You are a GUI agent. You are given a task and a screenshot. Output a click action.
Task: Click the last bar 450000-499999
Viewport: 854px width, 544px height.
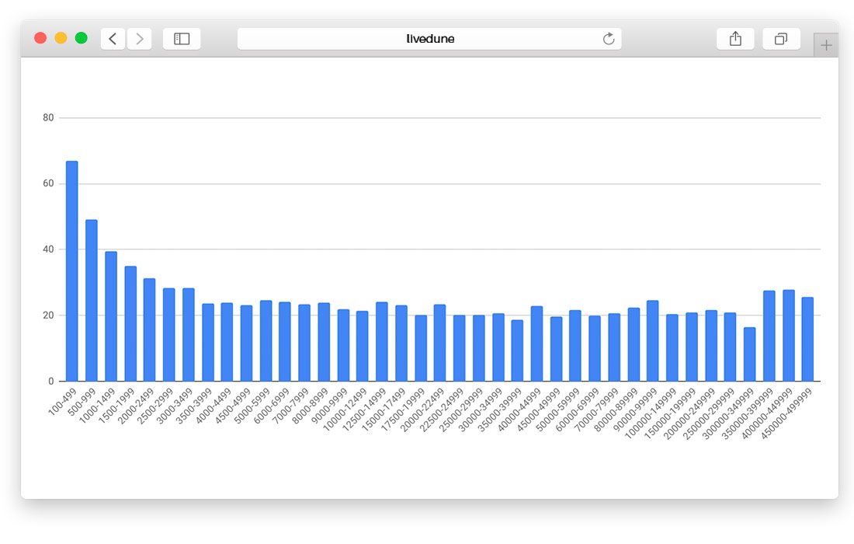click(x=807, y=340)
